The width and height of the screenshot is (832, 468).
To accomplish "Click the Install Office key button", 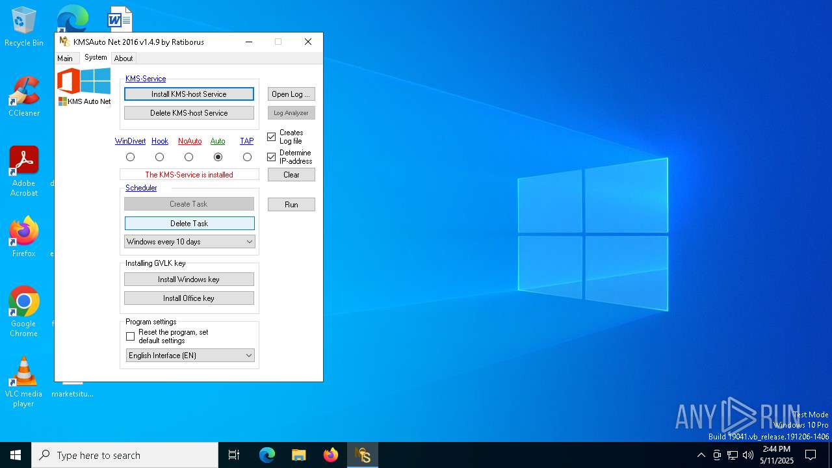I will point(189,298).
